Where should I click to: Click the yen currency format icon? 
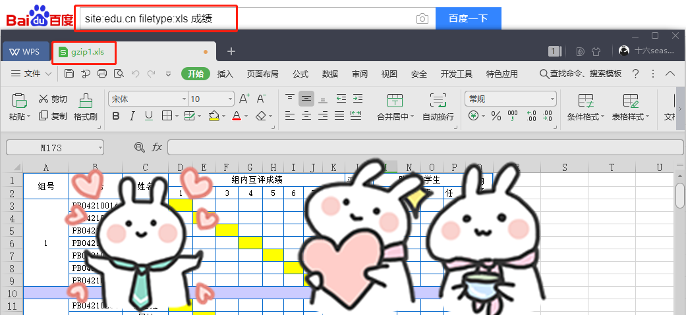pos(473,116)
